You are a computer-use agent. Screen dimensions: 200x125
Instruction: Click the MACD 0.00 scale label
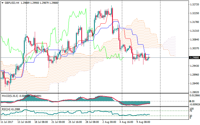coord(192,101)
